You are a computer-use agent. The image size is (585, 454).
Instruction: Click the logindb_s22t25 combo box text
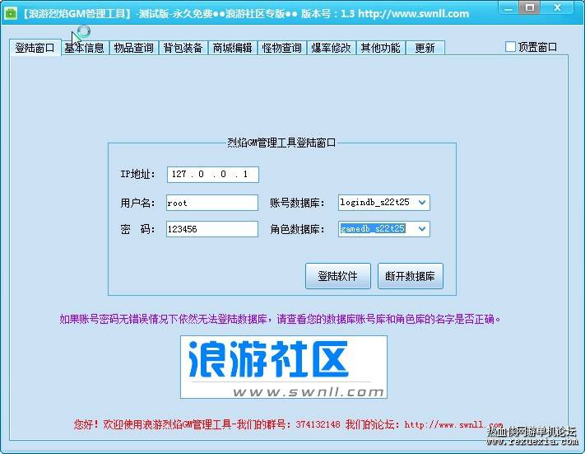tap(374, 202)
